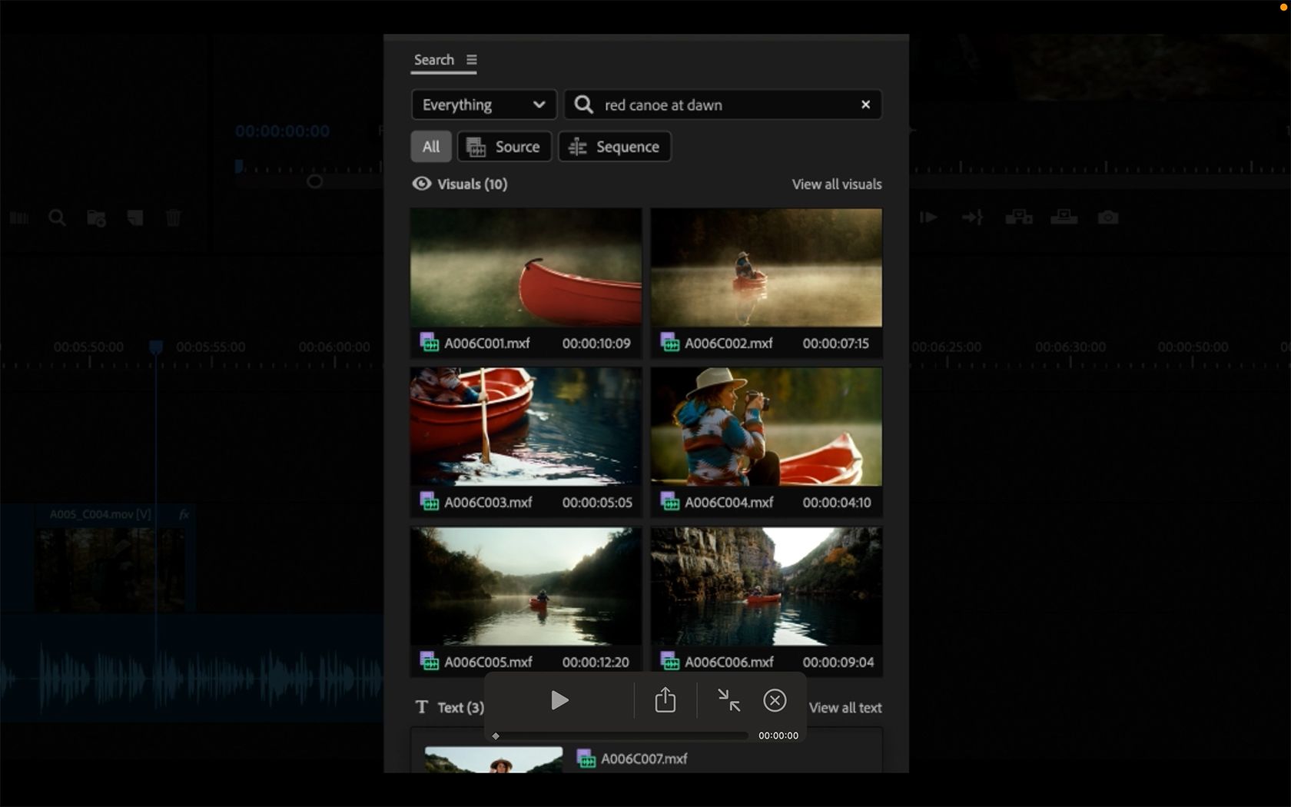
Task: Collapse the floating preview player
Action: pyautogui.click(x=728, y=700)
